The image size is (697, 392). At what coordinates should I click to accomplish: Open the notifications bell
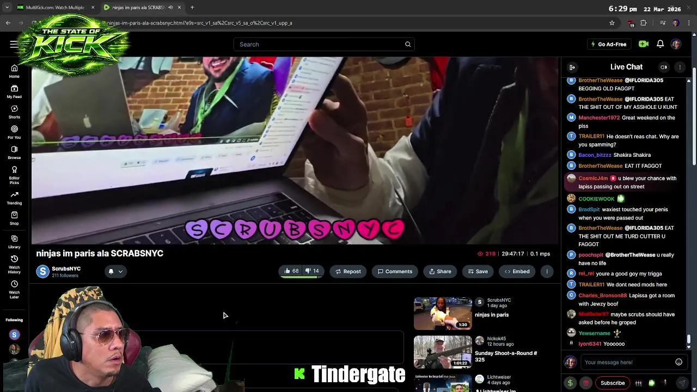coord(660,44)
